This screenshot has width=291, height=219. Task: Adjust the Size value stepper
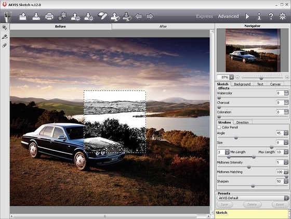[286, 143]
